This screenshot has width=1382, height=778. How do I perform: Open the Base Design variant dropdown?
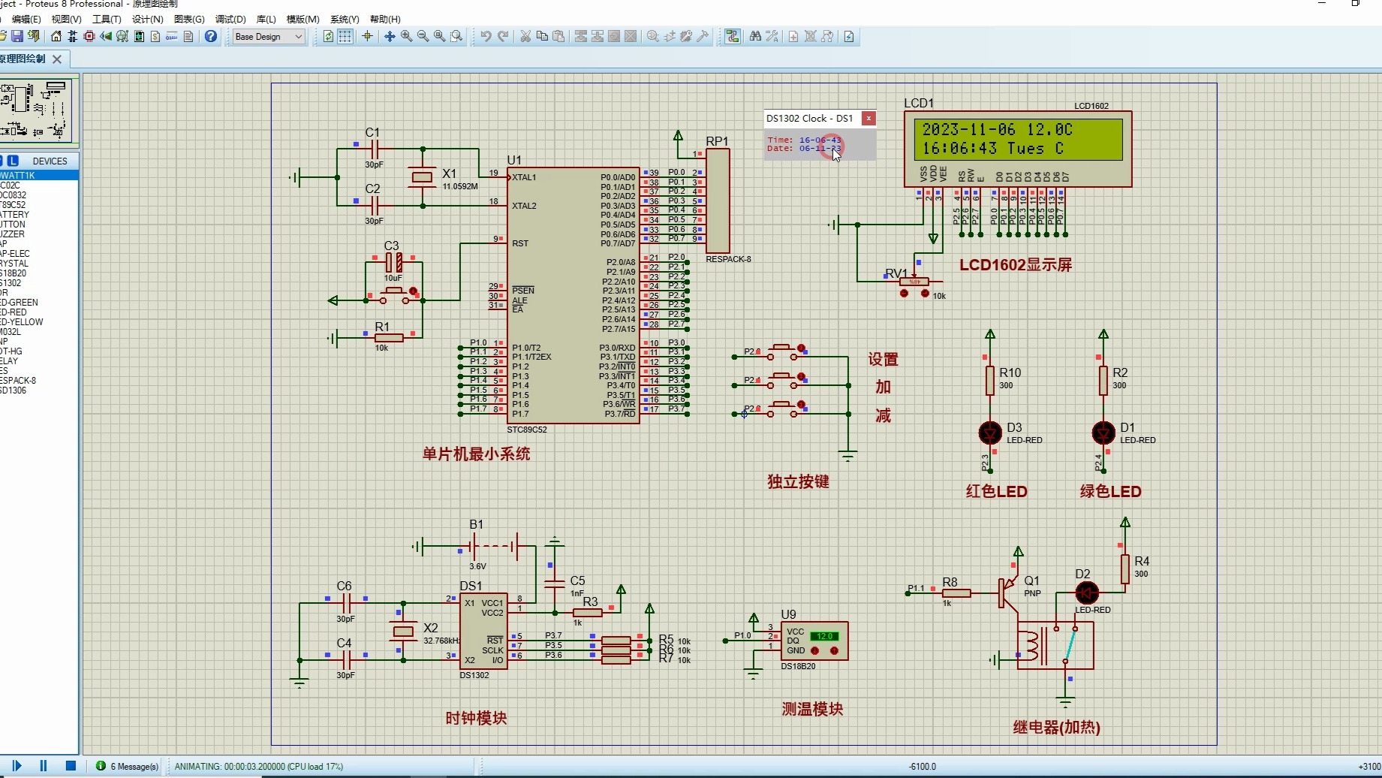269,36
